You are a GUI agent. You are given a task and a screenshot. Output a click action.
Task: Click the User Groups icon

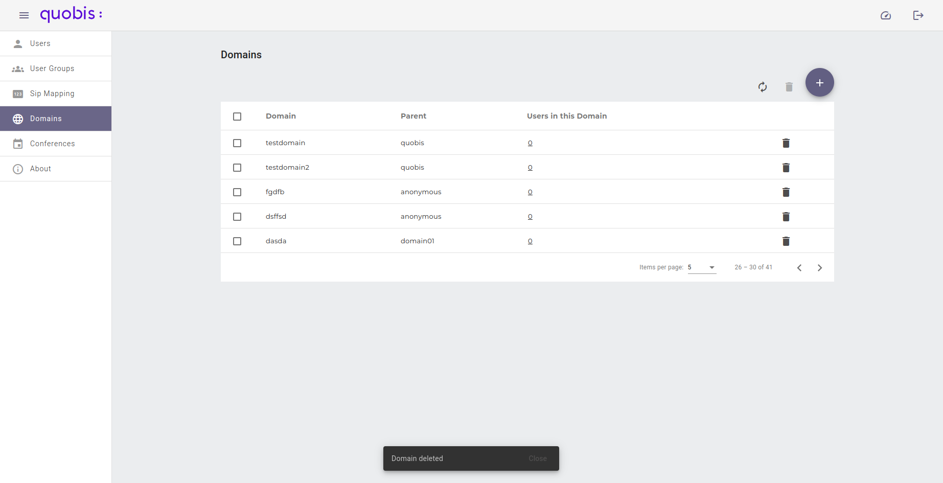18,68
